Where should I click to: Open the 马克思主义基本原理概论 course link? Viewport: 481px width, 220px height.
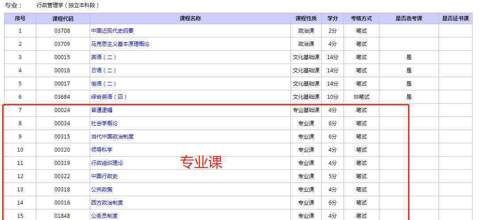(x=120, y=44)
